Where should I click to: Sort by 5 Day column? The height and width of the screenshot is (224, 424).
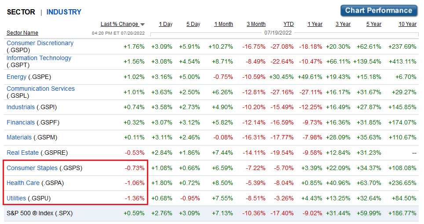(x=193, y=24)
